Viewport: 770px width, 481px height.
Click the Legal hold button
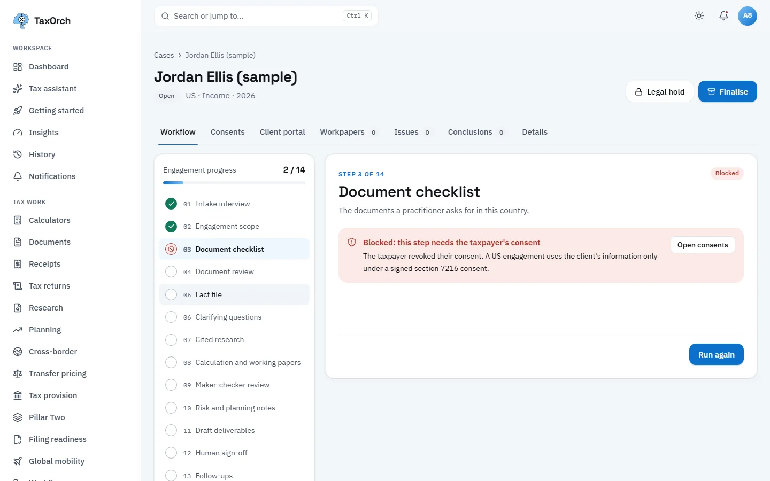pyautogui.click(x=659, y=91)
